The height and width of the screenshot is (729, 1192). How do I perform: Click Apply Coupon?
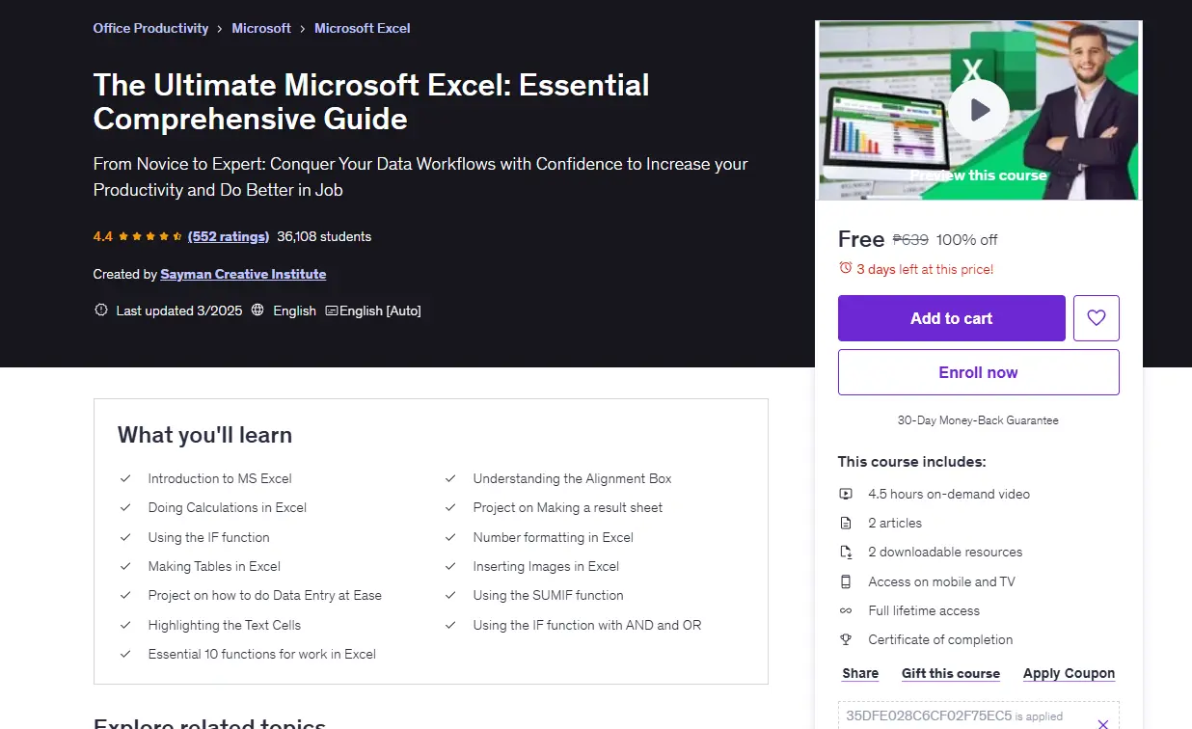[1070, 673]
